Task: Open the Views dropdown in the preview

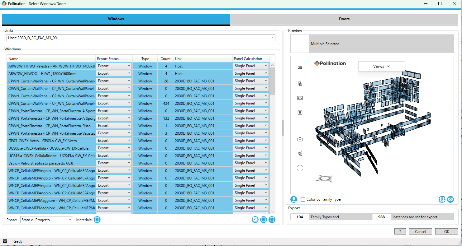Action: (x=381, y=66)
